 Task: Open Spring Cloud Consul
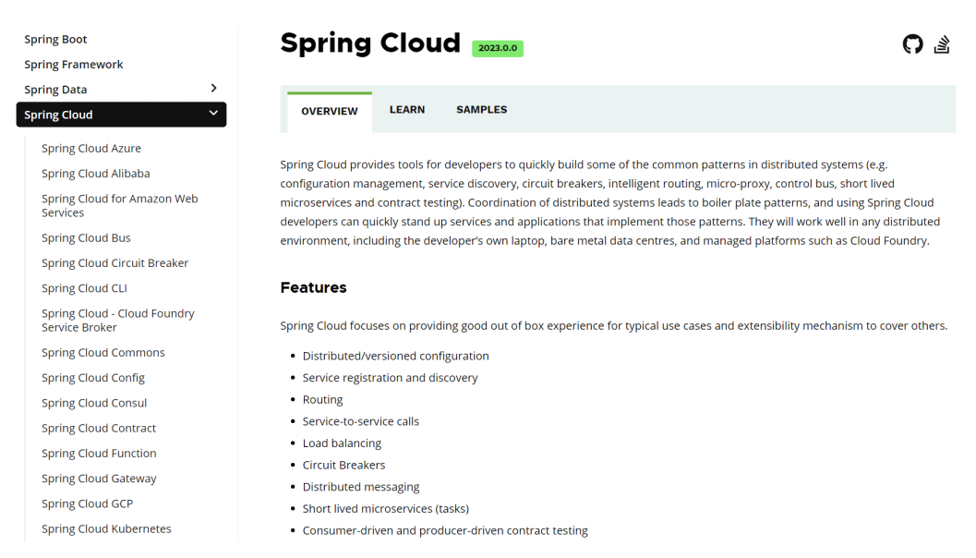coord(94,403)
